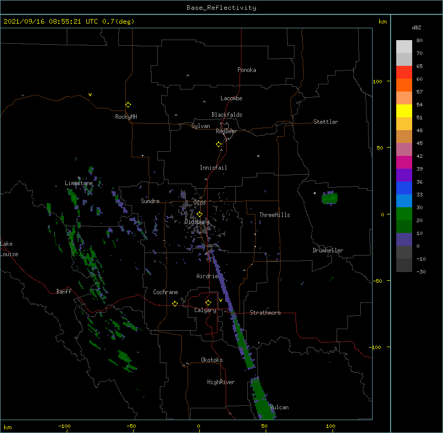Click the white plus marker left of green echo
This screenshot has height=433, width=443.
pyautogui.click(x=315, y=193)
